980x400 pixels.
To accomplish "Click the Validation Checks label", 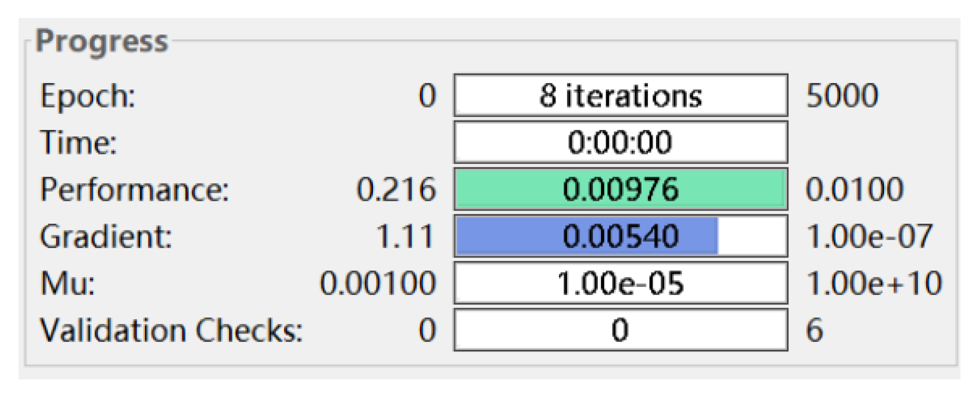I will 171,330.
